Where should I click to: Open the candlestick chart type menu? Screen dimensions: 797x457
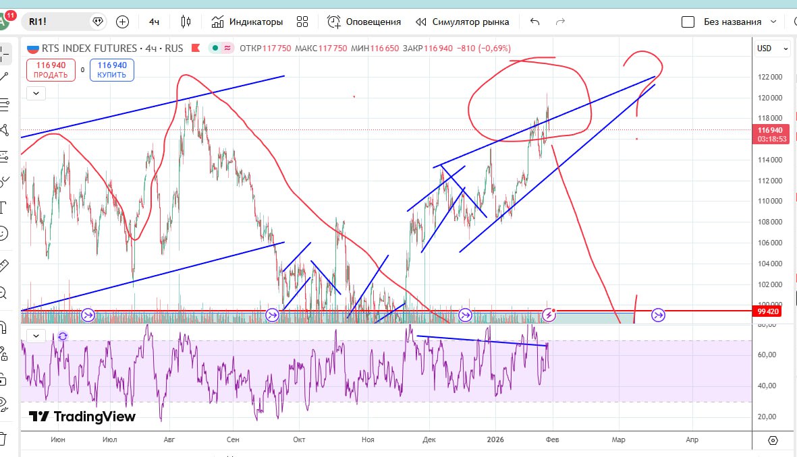click(x=186, y=22)
